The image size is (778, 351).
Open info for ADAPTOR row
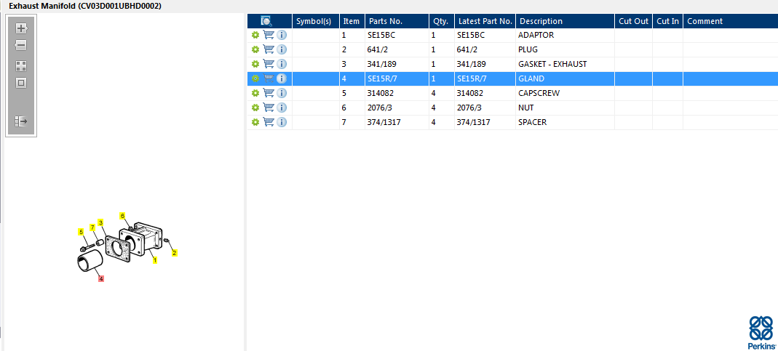282,35
